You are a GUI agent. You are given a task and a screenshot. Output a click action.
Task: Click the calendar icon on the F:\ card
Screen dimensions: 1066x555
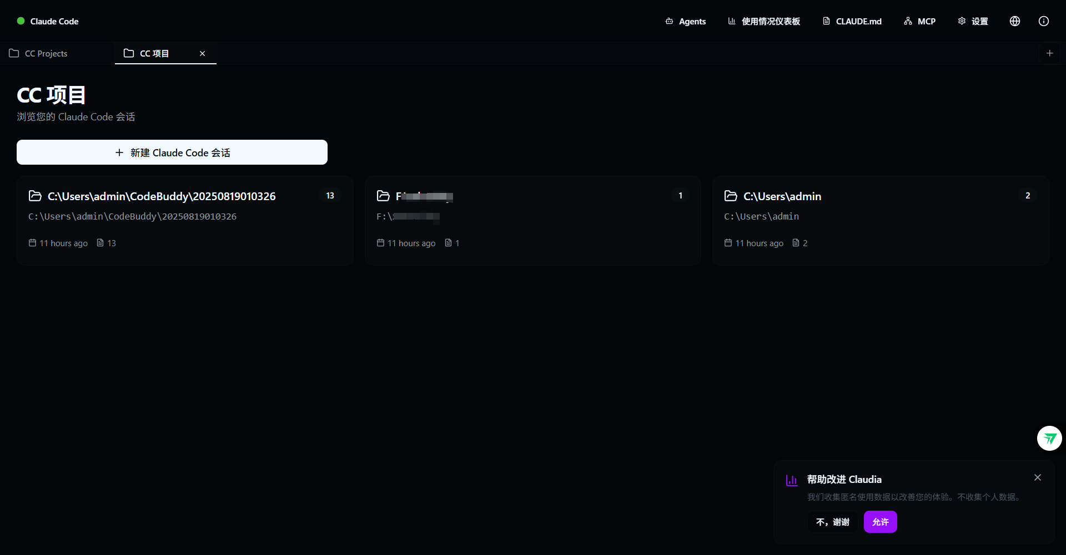click(x=380, y=243)
